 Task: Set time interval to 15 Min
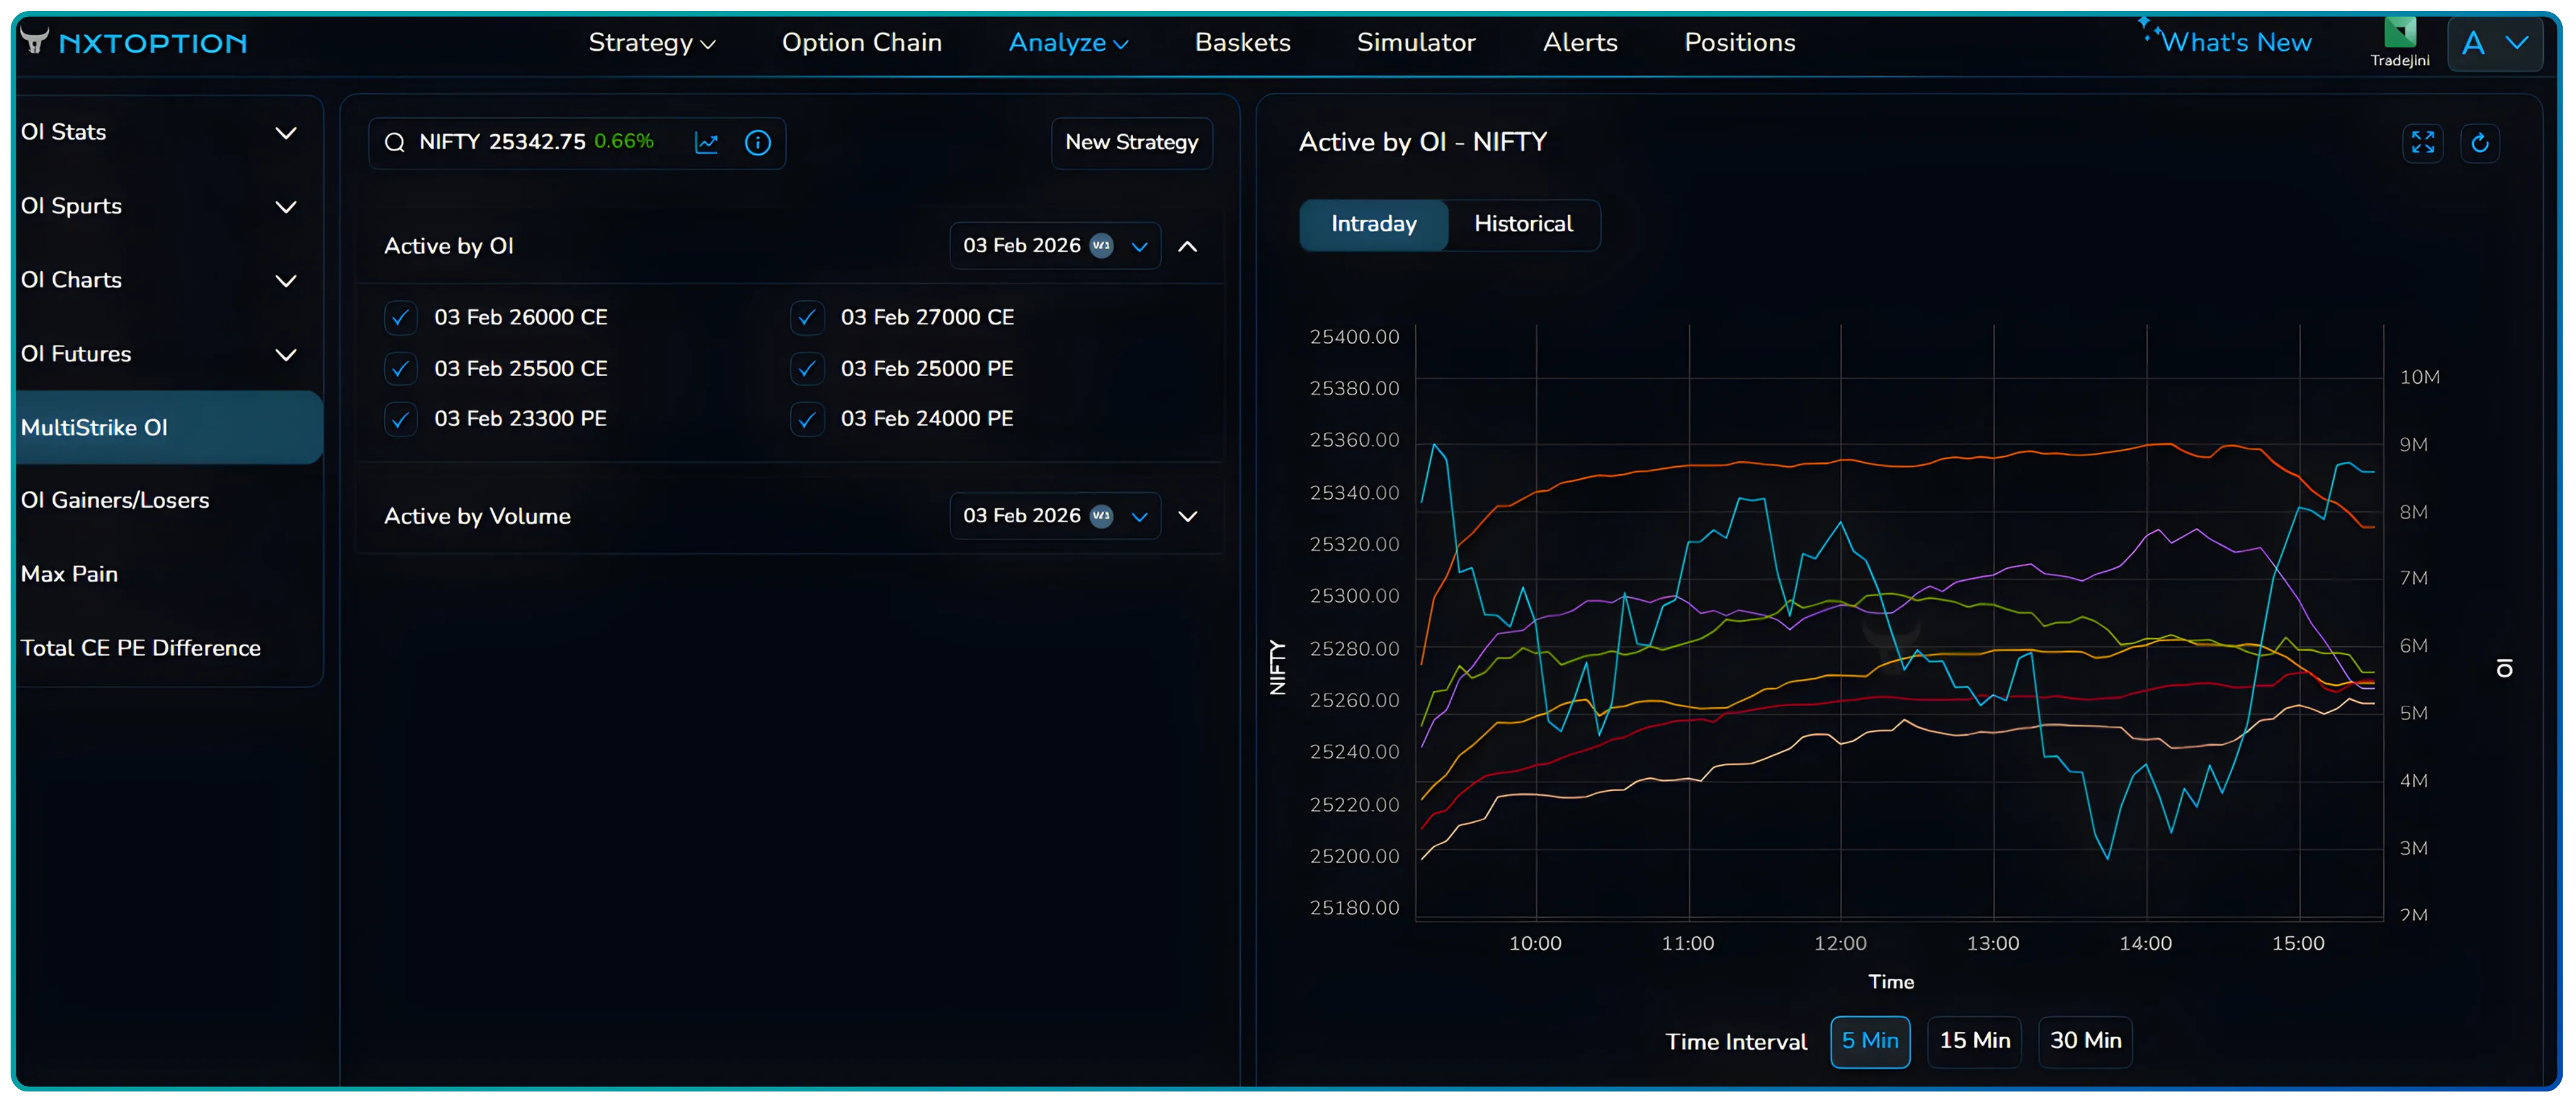pos(1975,1041)
